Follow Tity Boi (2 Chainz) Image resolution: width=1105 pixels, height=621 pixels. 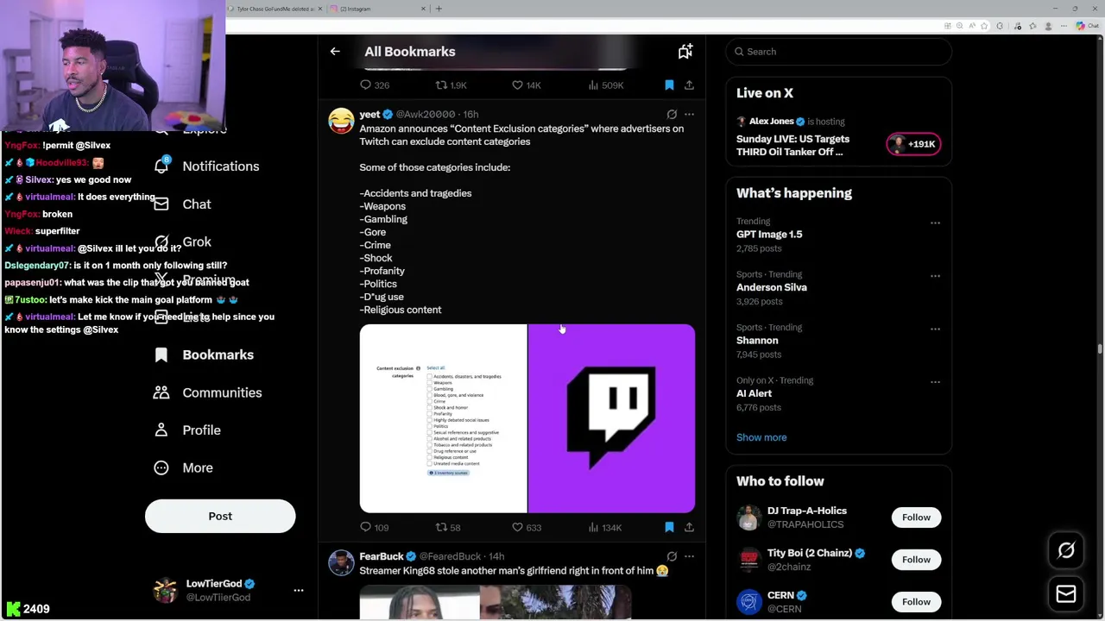click(x=916, y=560)
